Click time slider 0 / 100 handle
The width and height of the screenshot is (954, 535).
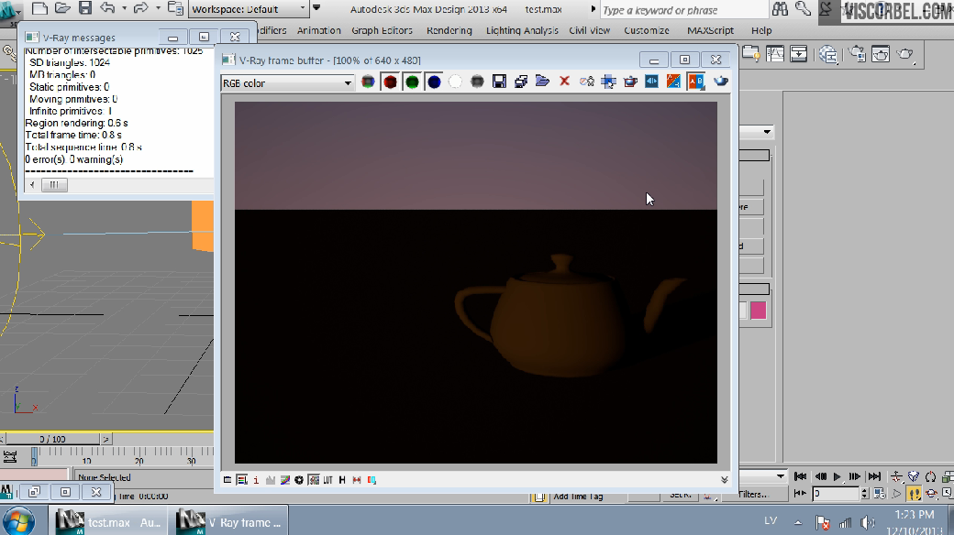tap(52, 439)
